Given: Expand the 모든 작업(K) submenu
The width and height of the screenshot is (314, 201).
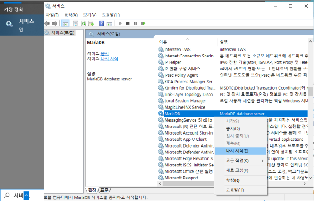Looking at the screenshot, I should pyautogui.click(x=241, y=161).
